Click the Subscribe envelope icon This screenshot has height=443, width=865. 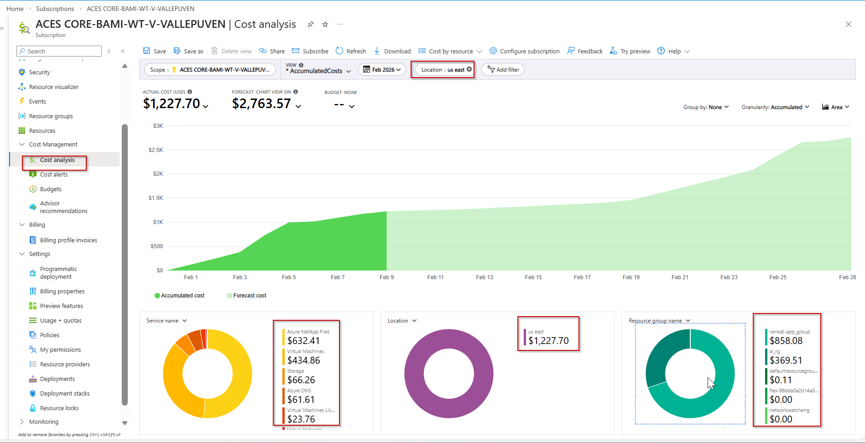(x=296, y=51)
